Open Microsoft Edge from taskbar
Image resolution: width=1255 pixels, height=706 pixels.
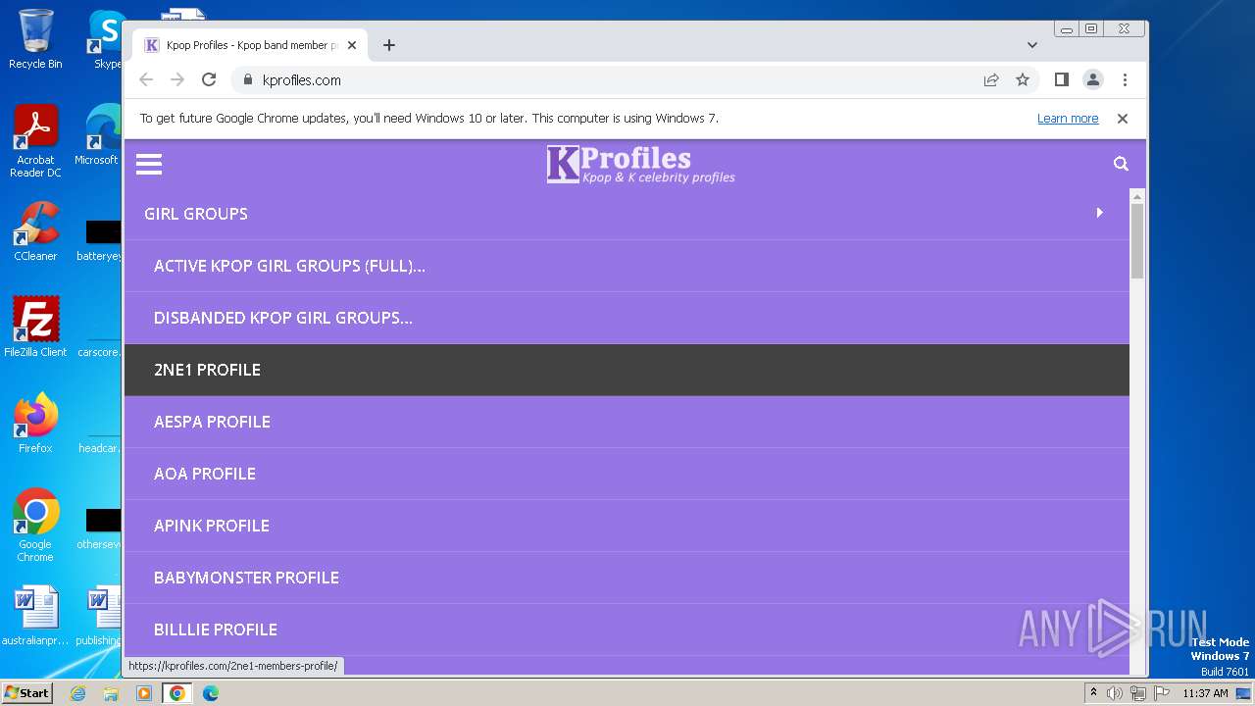[211, 693]
